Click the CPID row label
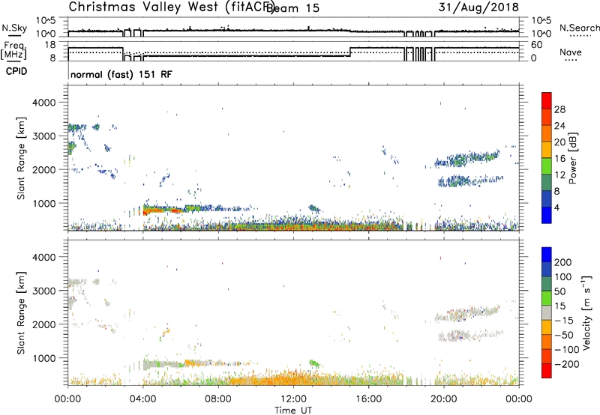The width and height of the screenshot is (600, 415). point(16,71)
